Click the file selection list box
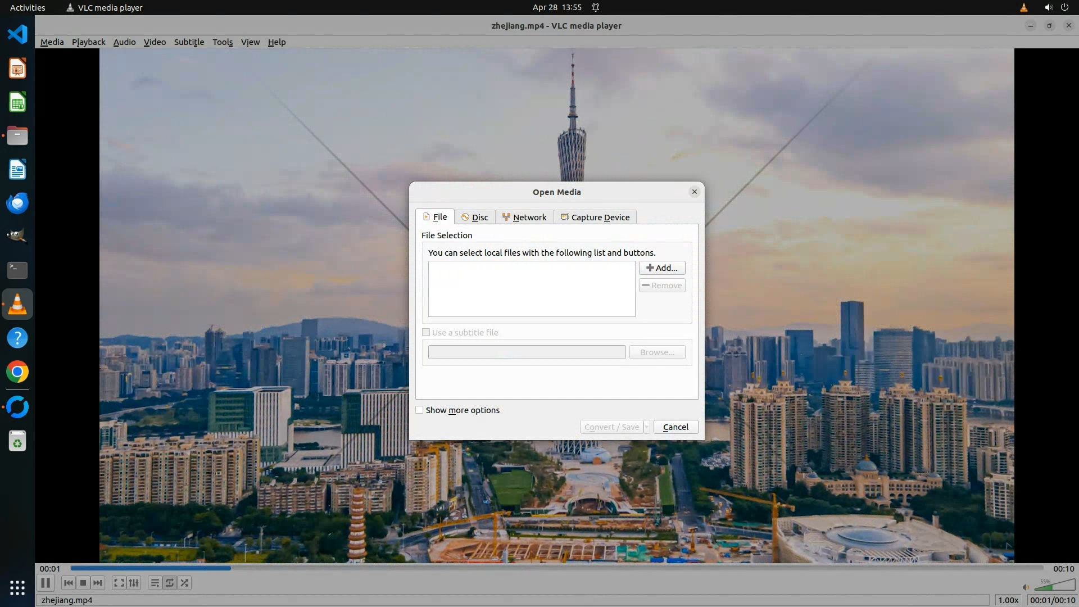Viewport: 1079px width, 607px height. tap(531, 289)
